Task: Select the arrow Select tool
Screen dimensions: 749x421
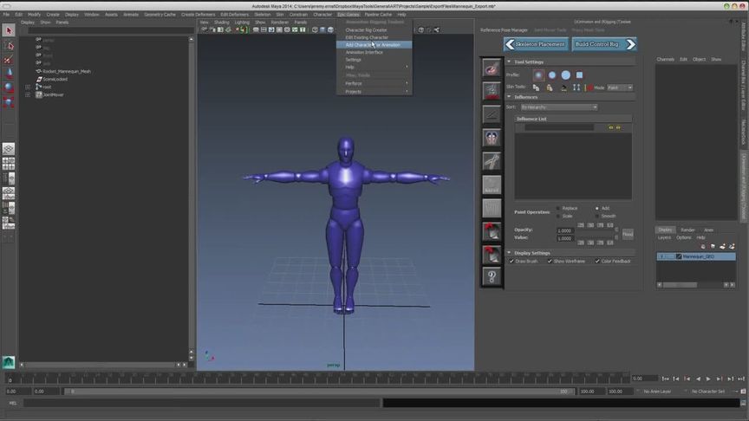Action: [x=9, y=30]
